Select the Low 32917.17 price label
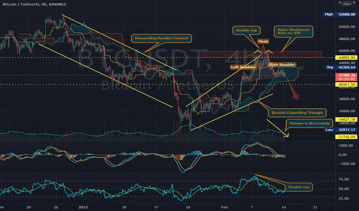This screenshot has height=211, width=359. [x=341, y=130]
